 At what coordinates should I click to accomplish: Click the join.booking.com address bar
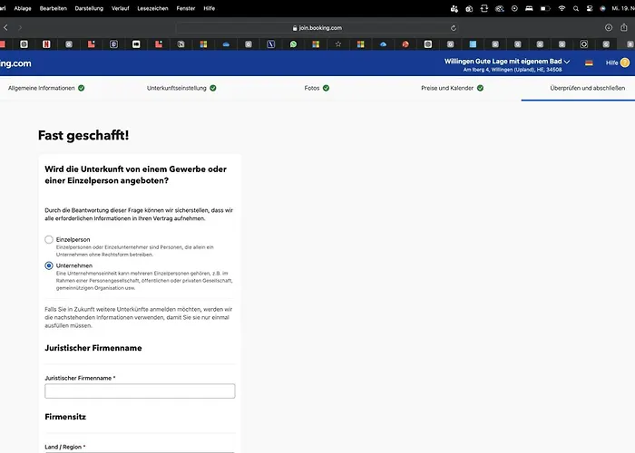pyautogui.click(x=317, y=28)
